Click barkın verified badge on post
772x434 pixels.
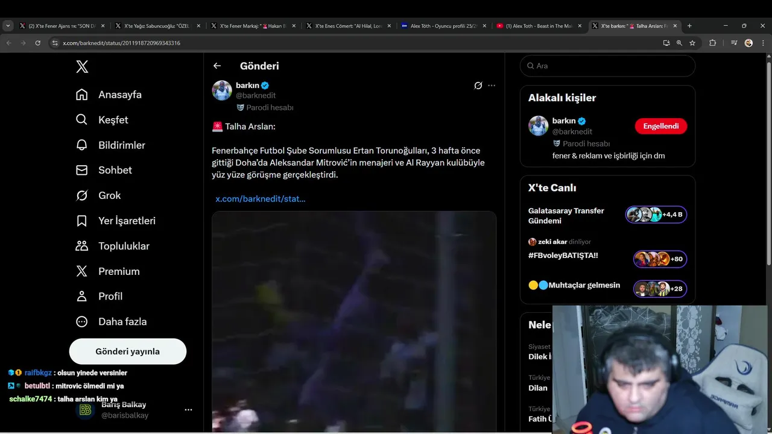click(265, 86)
